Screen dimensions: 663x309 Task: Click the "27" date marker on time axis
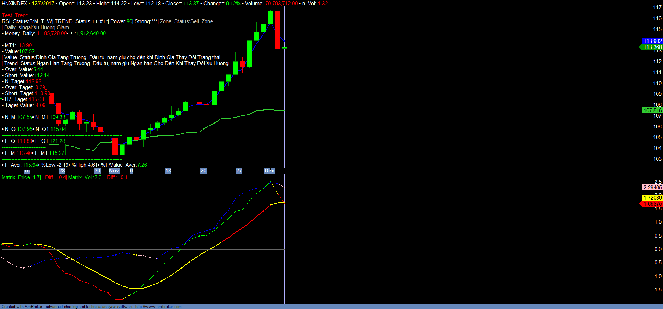click(x=239, y=171)
